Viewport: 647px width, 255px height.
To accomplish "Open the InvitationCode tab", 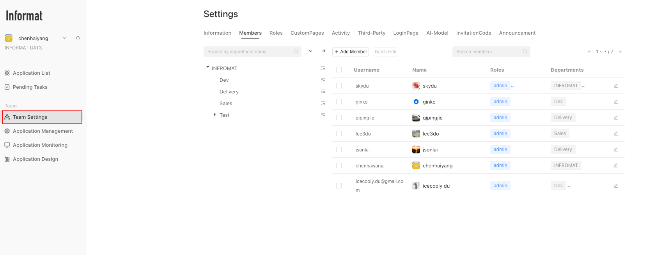I will click(473, 33).
